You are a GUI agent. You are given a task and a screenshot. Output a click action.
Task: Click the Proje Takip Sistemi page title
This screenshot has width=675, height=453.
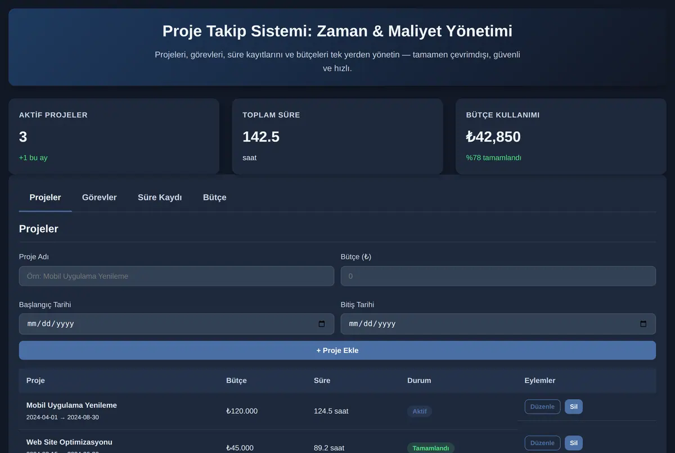[337, 31]
